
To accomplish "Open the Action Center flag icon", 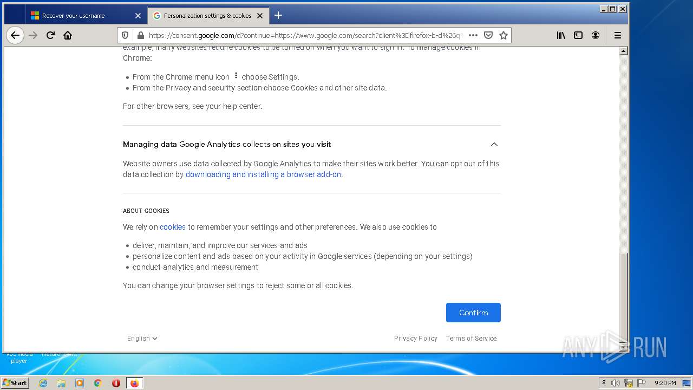I will tap(642, 383).
